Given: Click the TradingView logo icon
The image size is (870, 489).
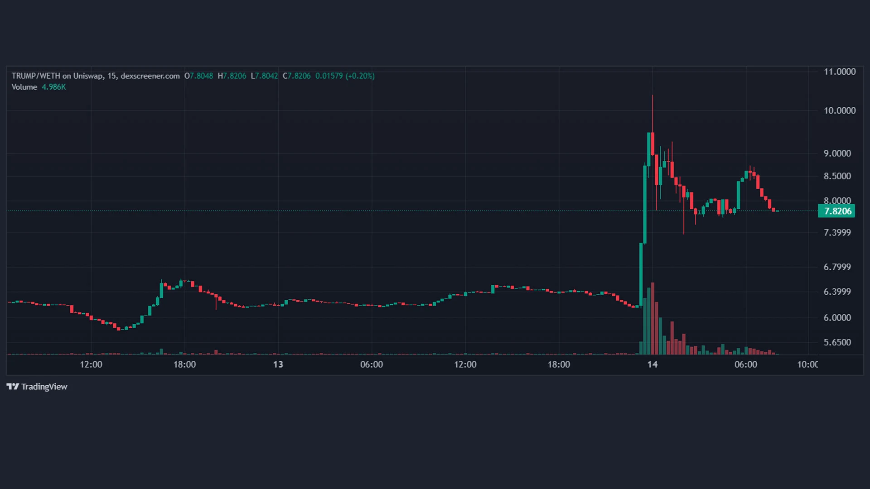Looking at the screenshot, I should [13, 386].
